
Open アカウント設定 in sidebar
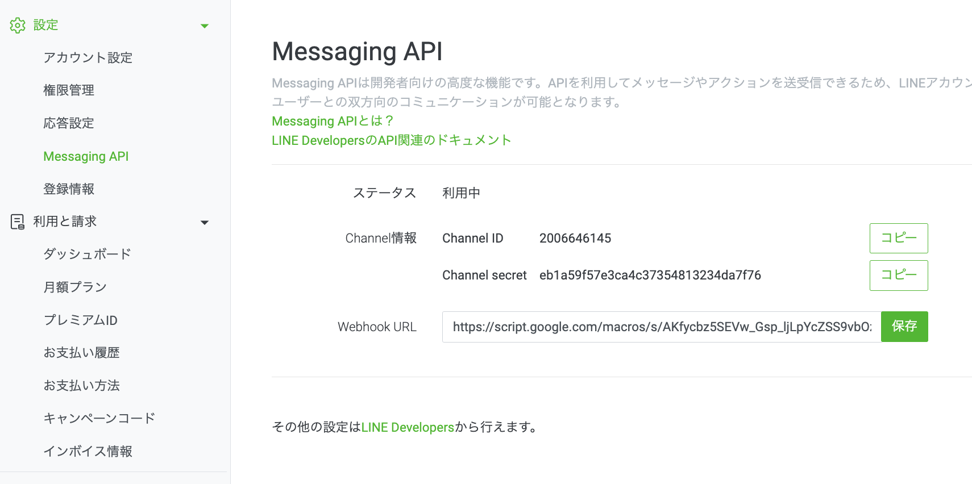coord(88,57)
